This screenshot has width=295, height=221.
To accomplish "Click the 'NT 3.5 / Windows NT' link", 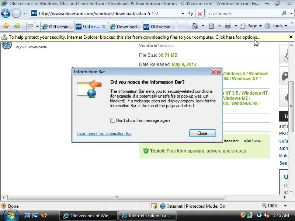I will 246,93.
